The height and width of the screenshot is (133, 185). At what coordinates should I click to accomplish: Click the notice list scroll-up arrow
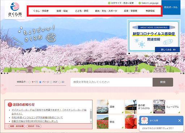pyautogui.click(x=91, y=110)
